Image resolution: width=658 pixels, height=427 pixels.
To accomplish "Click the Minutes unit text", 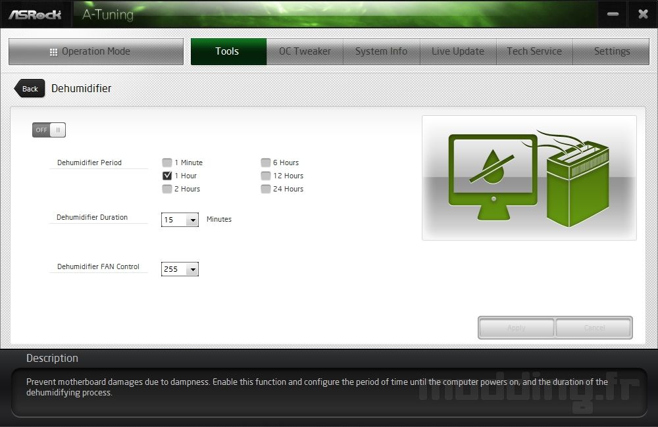I will [219, 219].
